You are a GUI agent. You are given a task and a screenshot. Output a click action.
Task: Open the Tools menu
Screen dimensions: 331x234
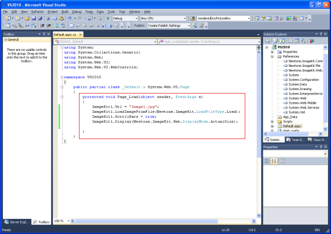pyautogui.click(x=111, y=12)
